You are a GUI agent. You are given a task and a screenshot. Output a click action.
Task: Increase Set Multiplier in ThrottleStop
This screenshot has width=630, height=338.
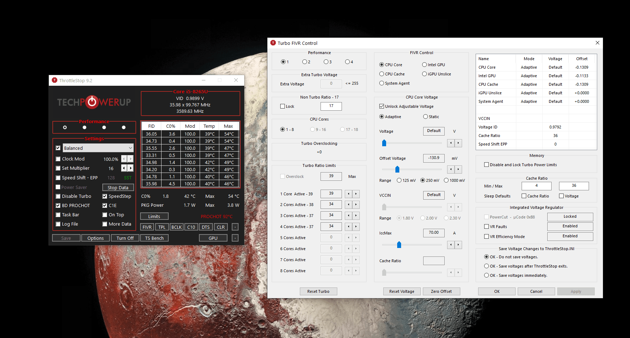pos(130,168)
